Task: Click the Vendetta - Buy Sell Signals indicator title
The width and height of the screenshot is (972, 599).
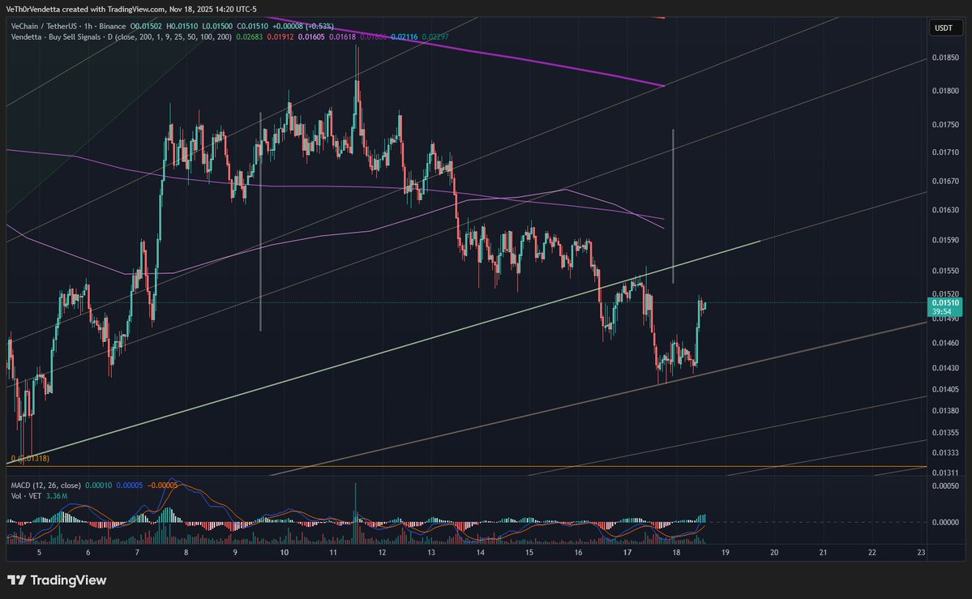Action: 59,37
